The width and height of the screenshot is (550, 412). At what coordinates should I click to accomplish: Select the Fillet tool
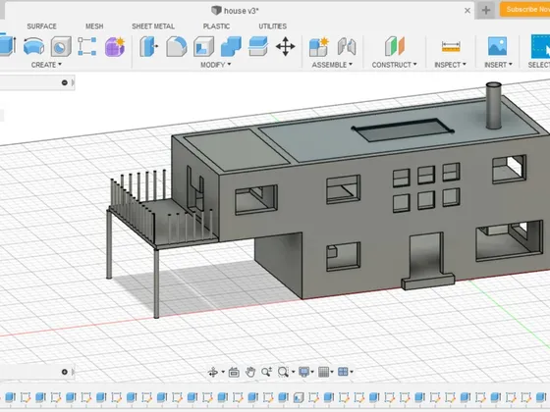(177, 47)
